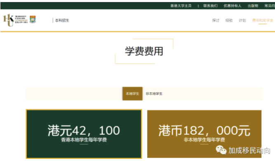Viewport: 275px width, 161px height.
Task: Click the 学费费用 page heading
Action: click(144, 51)
